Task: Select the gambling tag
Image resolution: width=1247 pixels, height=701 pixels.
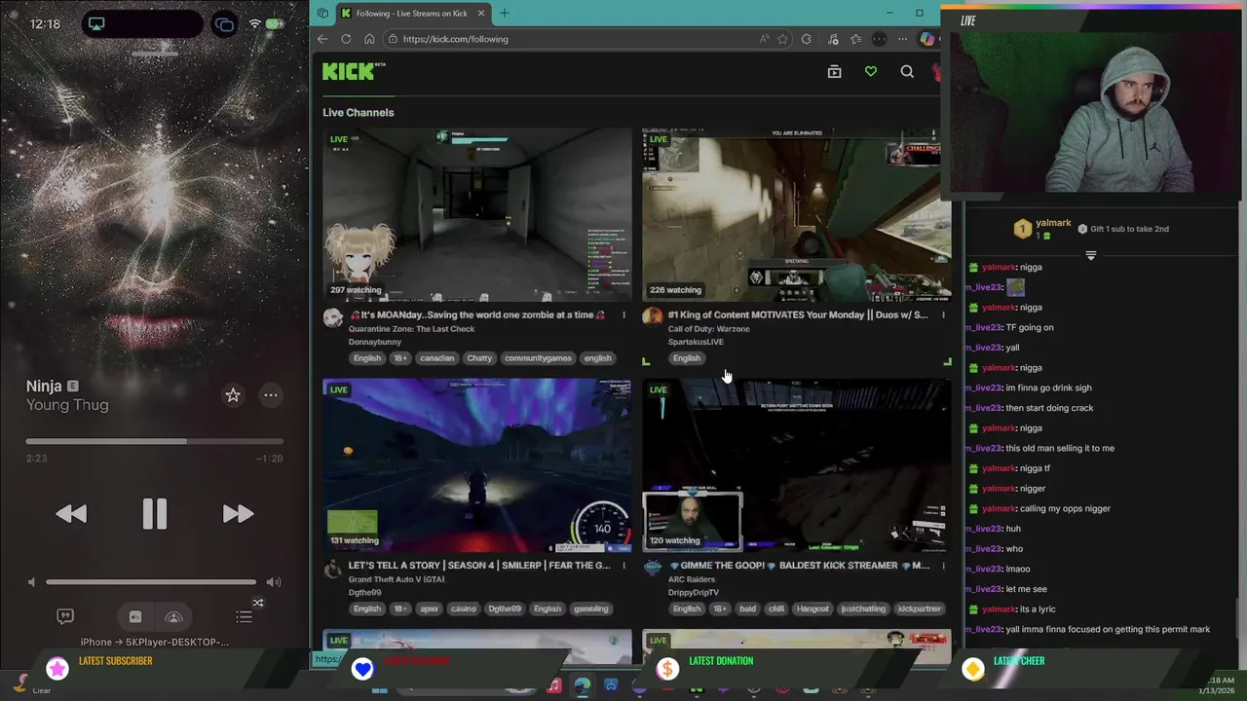Action: click(590, 609)
